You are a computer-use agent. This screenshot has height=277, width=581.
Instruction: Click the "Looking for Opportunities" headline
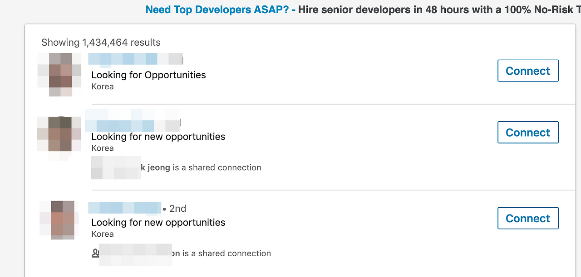pos(148,75)
